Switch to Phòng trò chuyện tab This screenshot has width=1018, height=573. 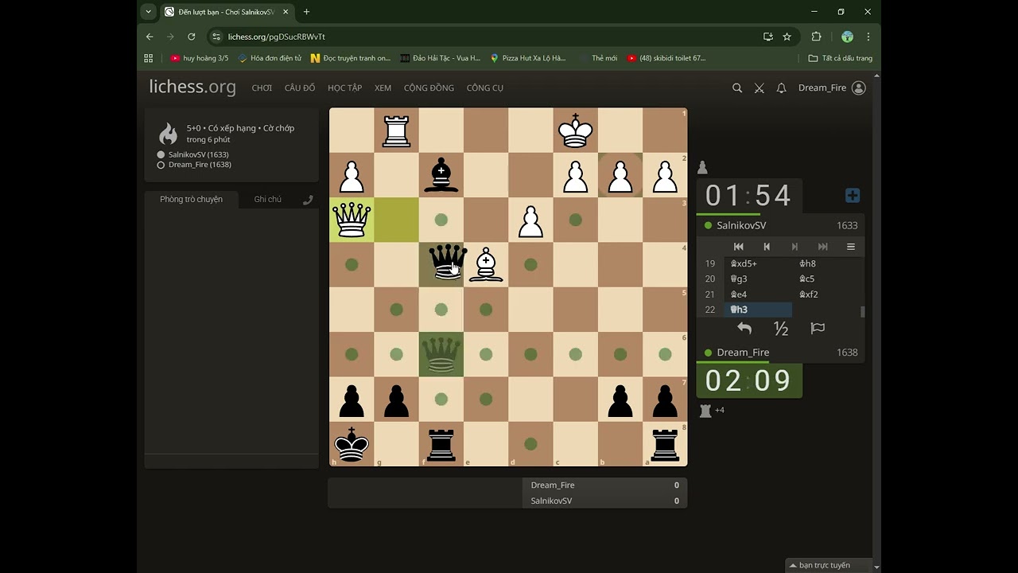[191, 199]
